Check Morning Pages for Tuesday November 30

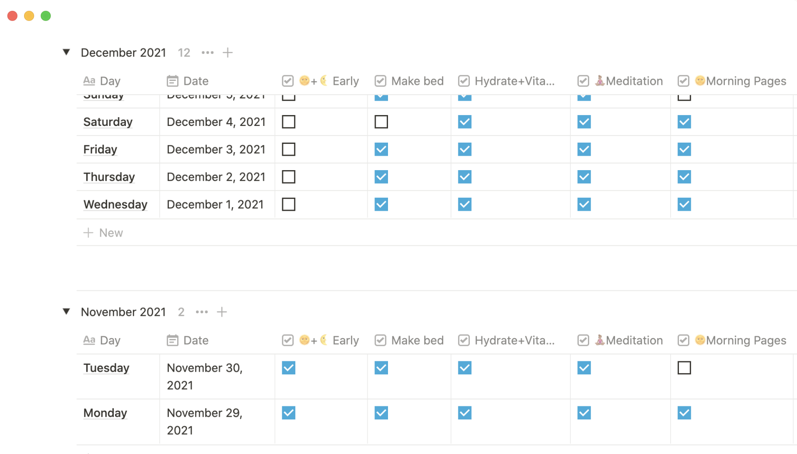[684, 368]
